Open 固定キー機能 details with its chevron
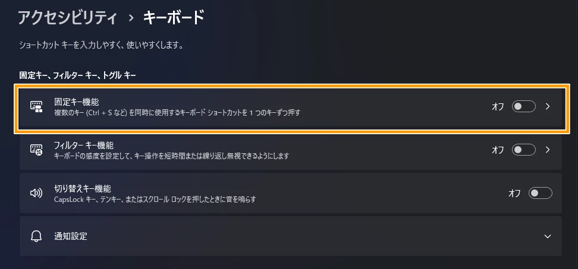Image resolution: width=578 pixels, height=269 pixels. (548, 107)
